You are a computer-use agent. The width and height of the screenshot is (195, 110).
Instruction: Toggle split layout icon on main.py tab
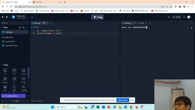[44, 23]
